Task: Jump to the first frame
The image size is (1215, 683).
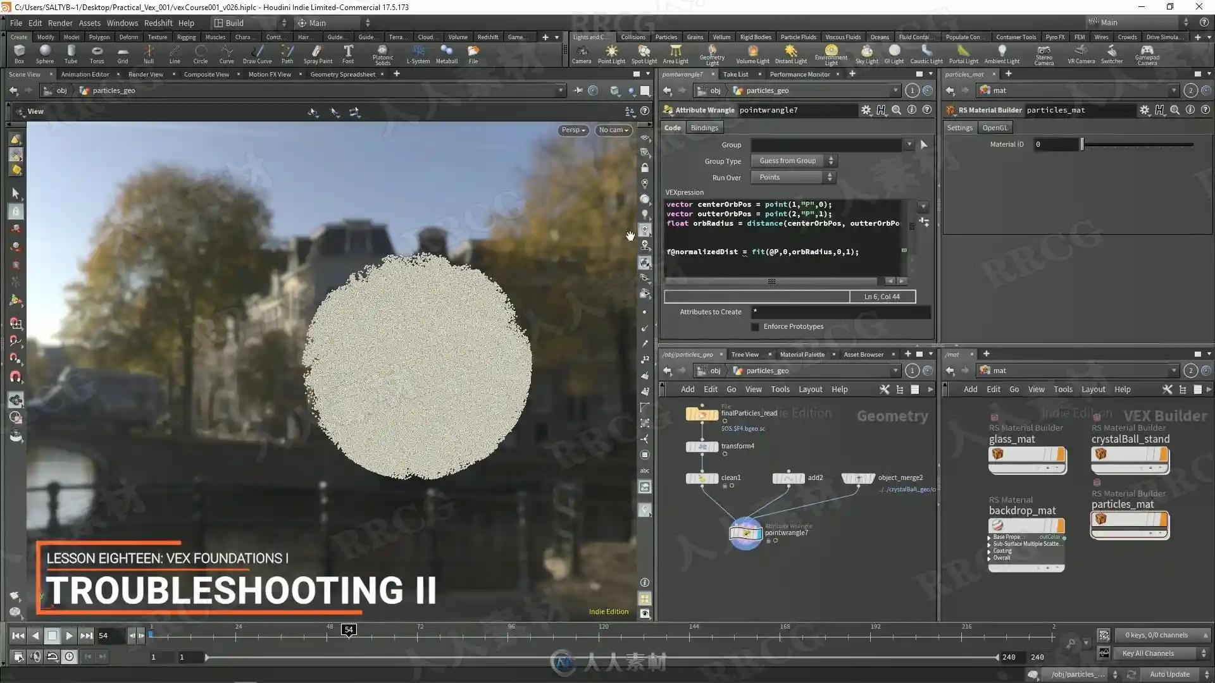Action: click(18, 636)
